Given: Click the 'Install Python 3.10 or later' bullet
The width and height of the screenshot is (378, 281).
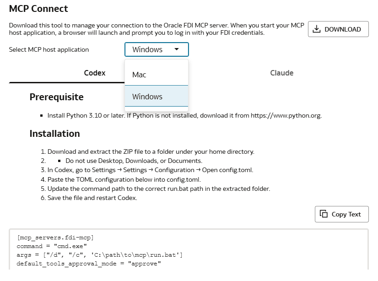Looking at the screenshot, I should 184,116.
